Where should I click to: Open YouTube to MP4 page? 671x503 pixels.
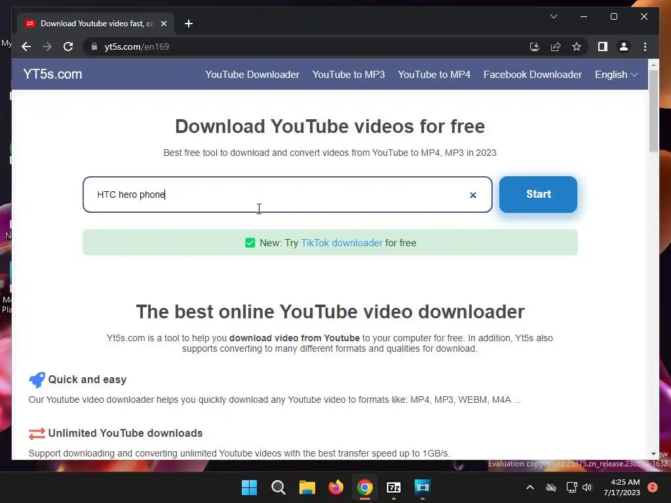coord(434,75)
